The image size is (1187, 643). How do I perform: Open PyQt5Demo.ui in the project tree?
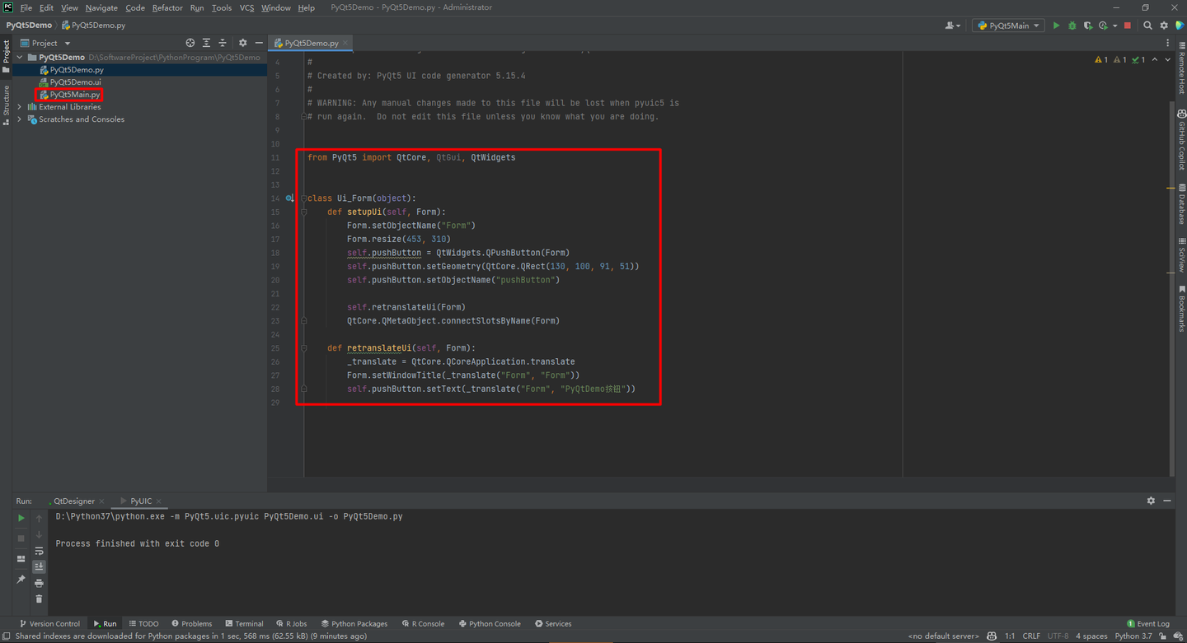tap(75, 82)
